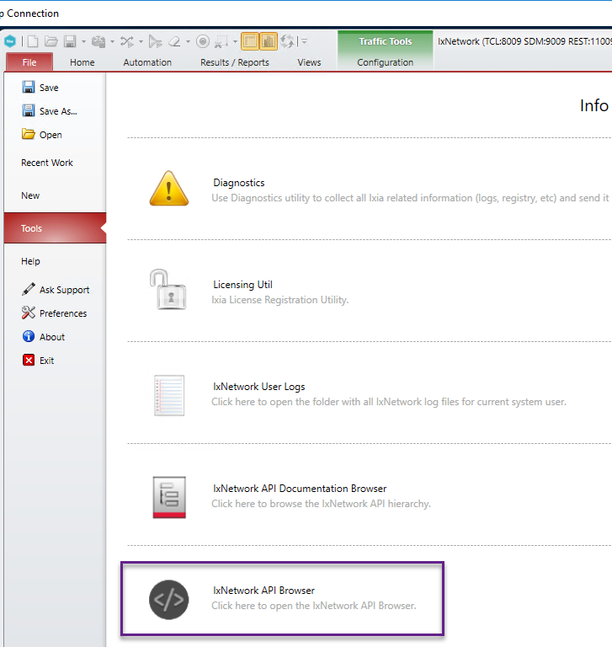Click About in the File menu

coord(43,337)
